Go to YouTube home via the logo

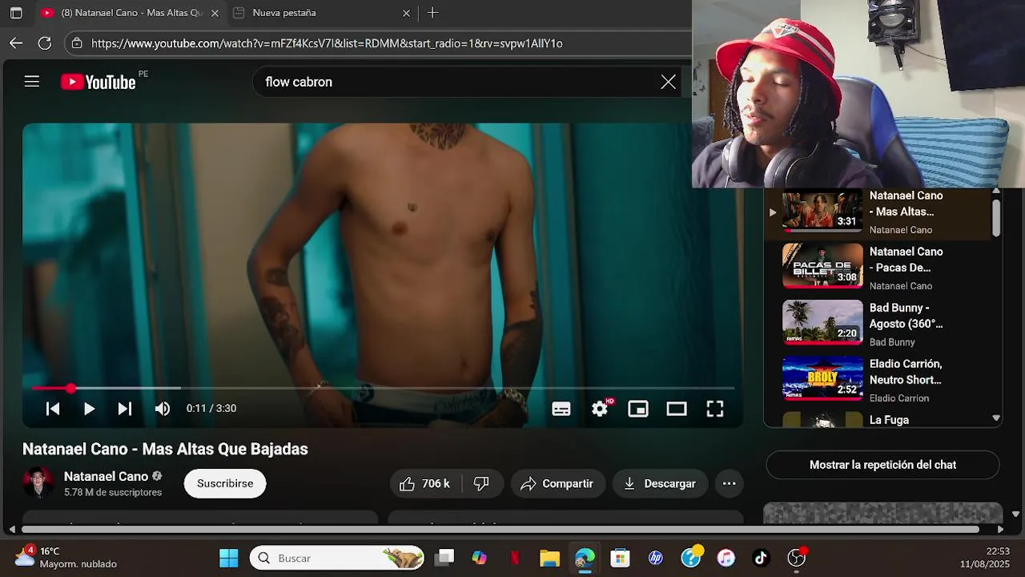point(98,82)
